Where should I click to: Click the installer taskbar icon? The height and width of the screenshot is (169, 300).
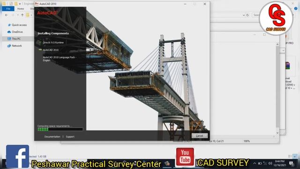tap(167, 163)
